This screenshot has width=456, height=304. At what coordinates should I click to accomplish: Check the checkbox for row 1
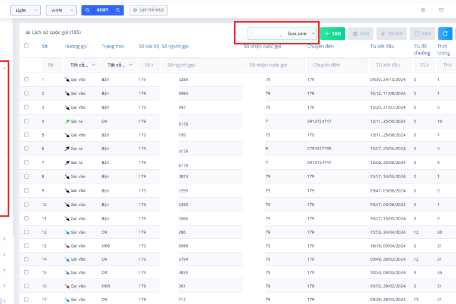click(x=26, y=79)
